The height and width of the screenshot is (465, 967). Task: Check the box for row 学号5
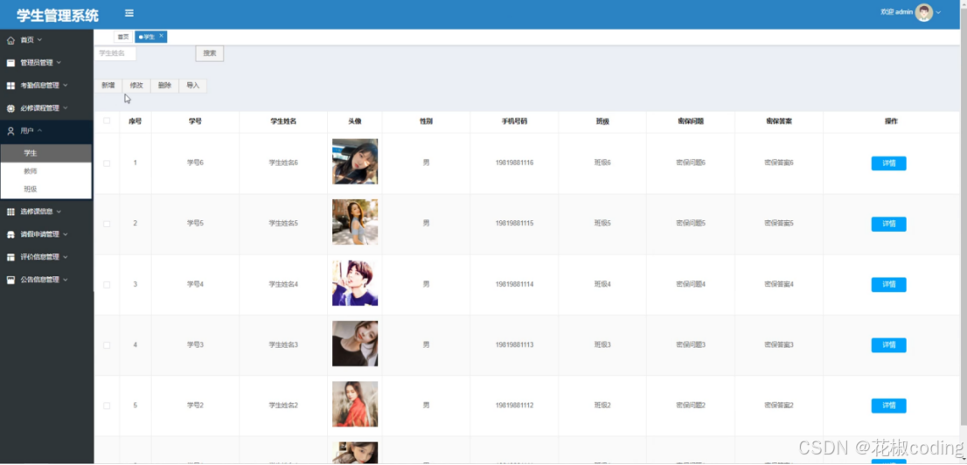(107, 223)
